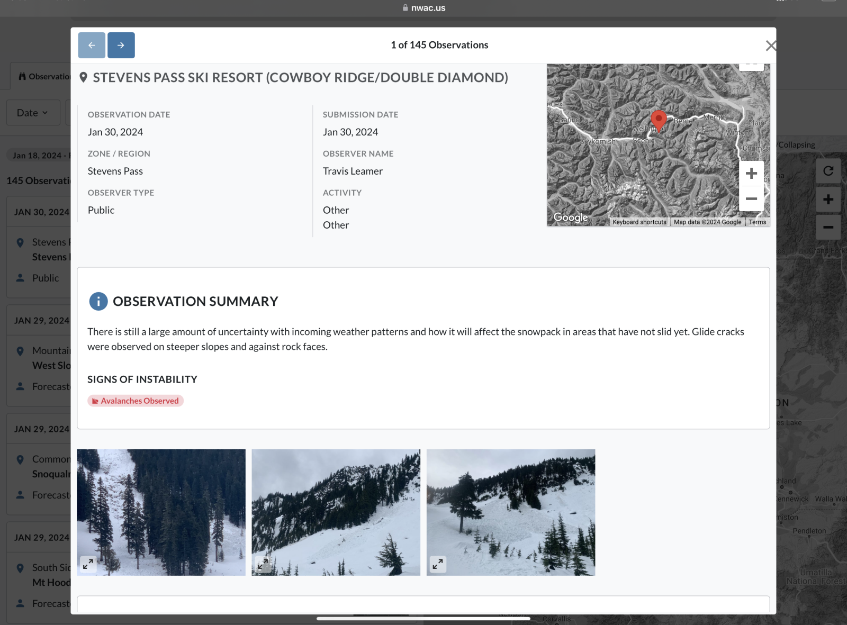Close the observation detail modal
Image resolution: width=847 pixels, height=625 pixels.
(x=770, y=46)
